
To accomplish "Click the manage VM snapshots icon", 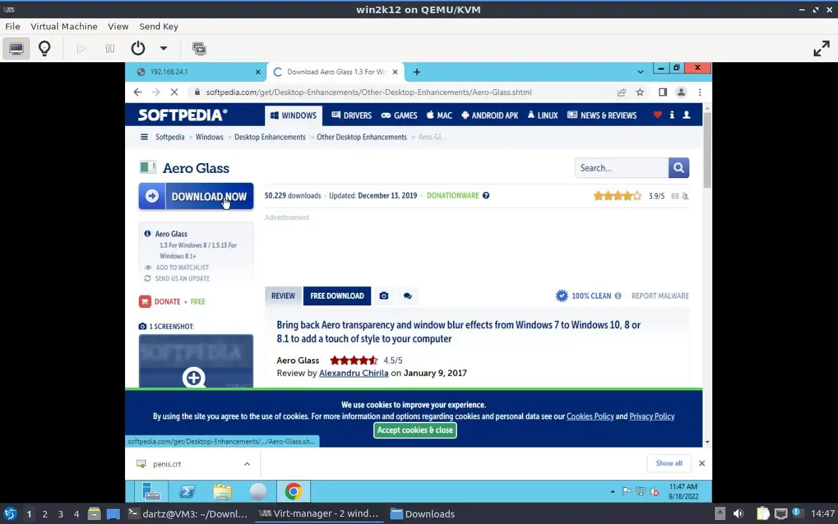I will [199, 48].
